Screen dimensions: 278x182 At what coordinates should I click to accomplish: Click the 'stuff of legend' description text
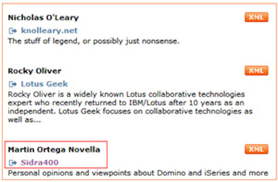click(94, 41)
